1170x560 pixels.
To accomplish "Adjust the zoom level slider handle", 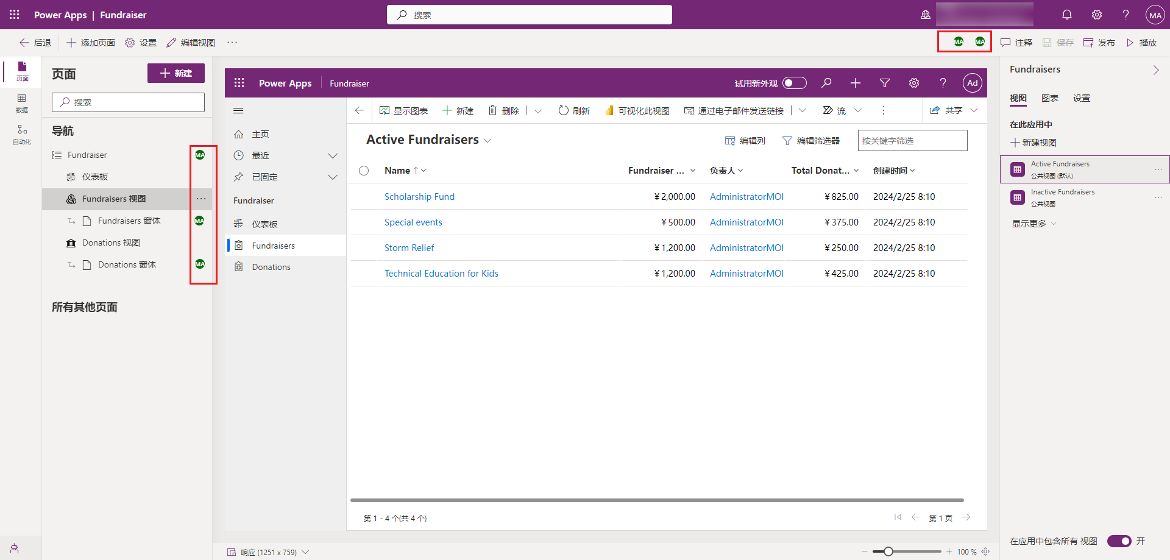I will pos(888,551).
